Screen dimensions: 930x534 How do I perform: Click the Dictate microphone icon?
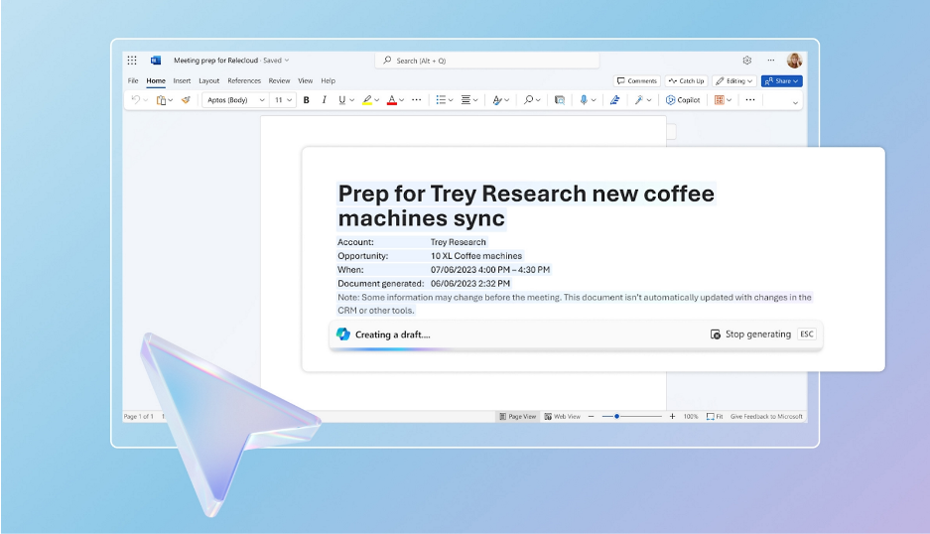click(x=584, y=99)
